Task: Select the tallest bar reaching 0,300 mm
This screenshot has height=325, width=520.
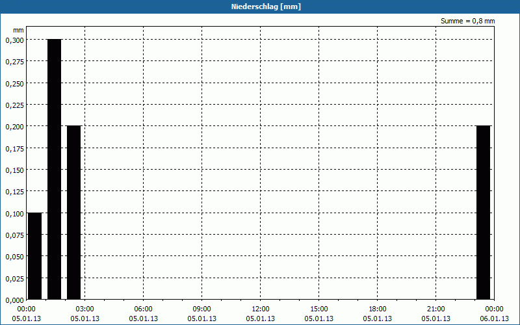Action: 54,169
